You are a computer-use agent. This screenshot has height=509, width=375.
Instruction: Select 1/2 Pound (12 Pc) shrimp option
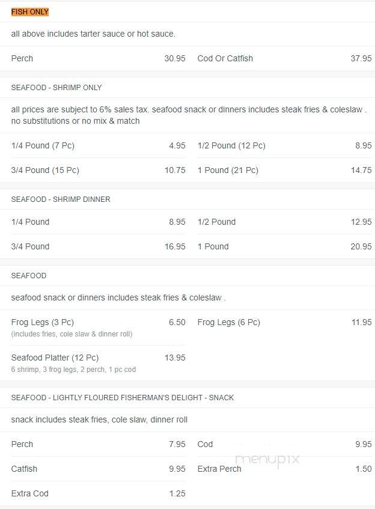tap(284, 145)
